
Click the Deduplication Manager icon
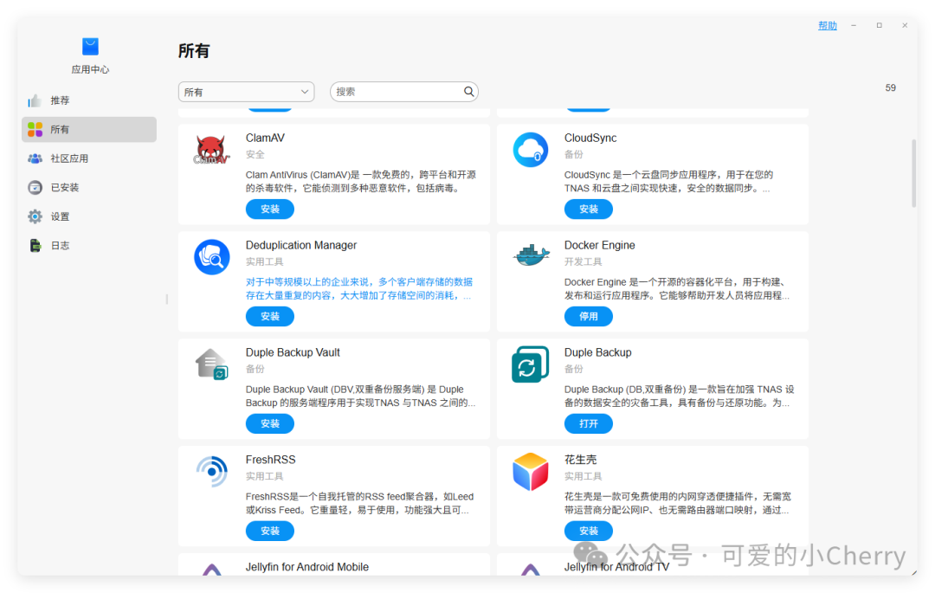[212, 257]
